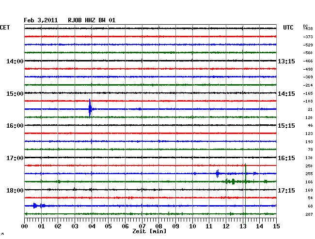Click the 07 minute axis label
This screenshot has width=315, height=239.
point(142,226)
